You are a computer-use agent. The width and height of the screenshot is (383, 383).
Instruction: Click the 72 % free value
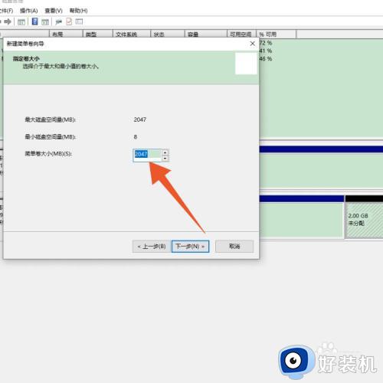coord(266,43)
